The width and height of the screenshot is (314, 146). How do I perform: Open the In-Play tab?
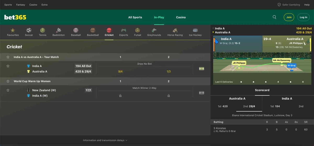(159, 17)
